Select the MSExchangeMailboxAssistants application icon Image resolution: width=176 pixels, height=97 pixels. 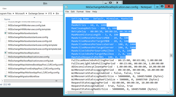[x=6, y=33]
